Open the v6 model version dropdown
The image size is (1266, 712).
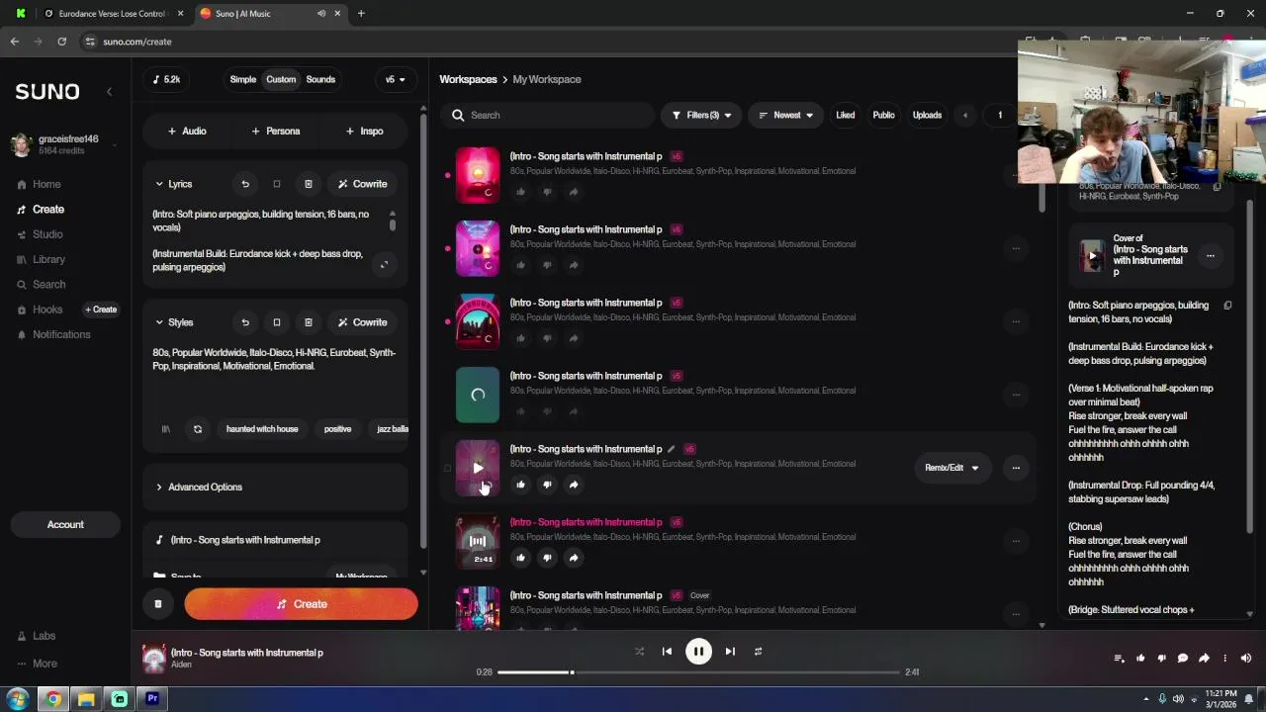pos(395,80)
